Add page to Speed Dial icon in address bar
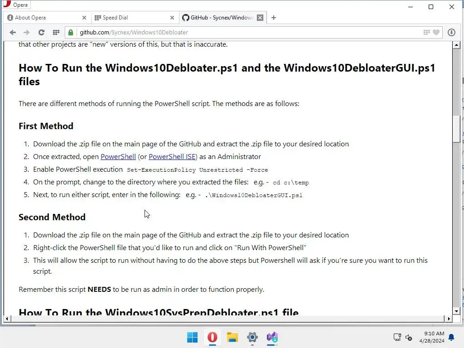The height and width of the screenshot is (348, 464). tap(427, 33)
